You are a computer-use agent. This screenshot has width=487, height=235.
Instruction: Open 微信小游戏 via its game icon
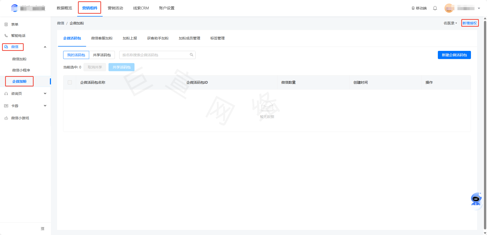(6, 118)
